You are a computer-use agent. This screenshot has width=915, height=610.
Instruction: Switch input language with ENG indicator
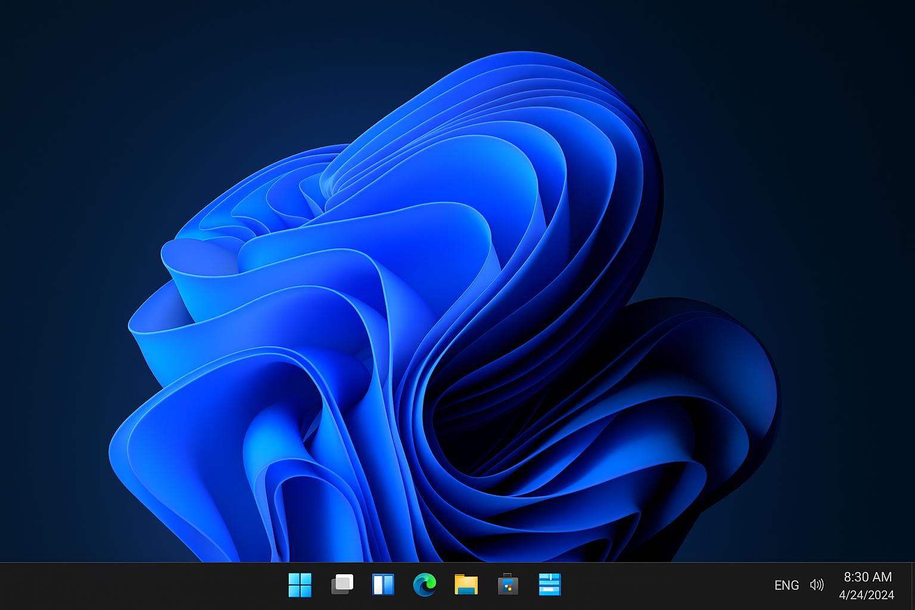pyautogui.click(x=787, y=585)
